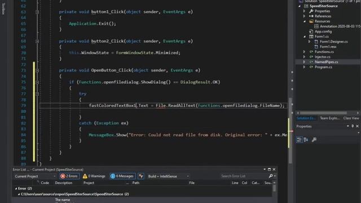Sort Error List by Col column

coord(244,183)
